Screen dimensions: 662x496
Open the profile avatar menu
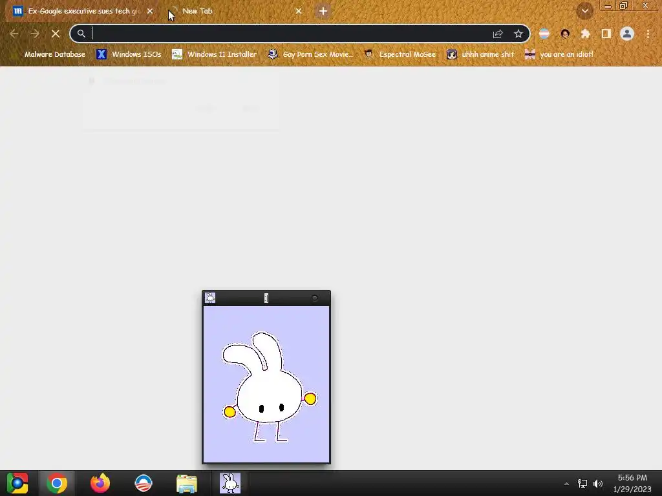pyautogui.click(x=627, y=34)
